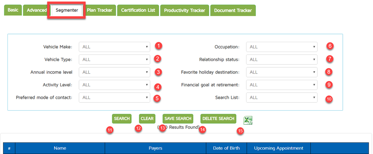Open the Basic tab
This screenshot has height=154, width=373.
click(13, 10)
